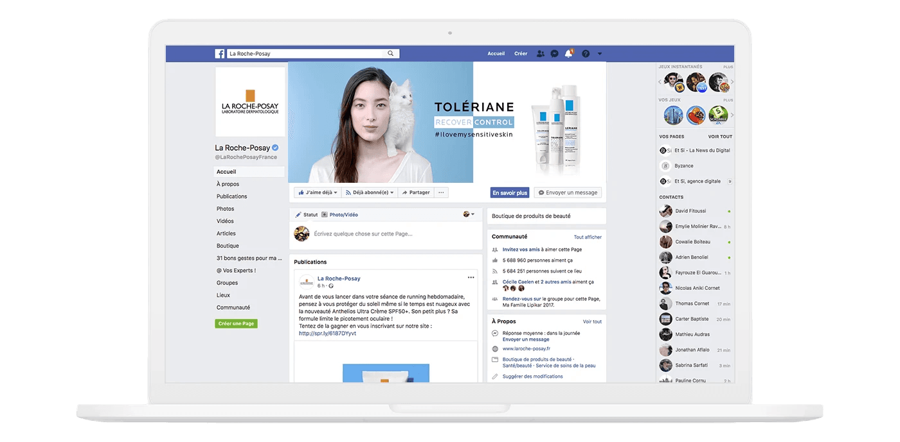Click the Byzance page icon
Viewport: 900px width, 442px height.
[x=665, y=166]
